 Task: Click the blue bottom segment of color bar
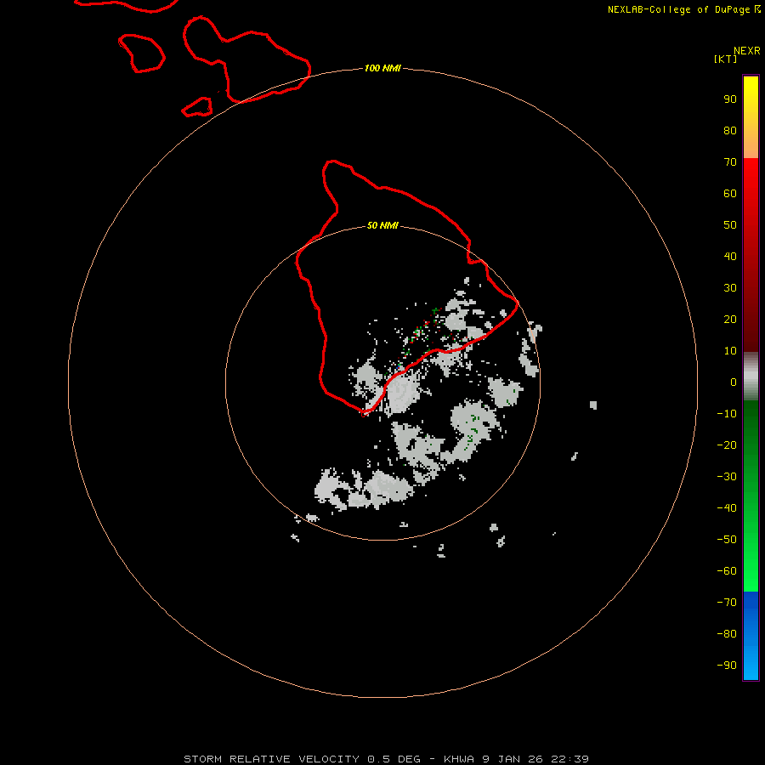pos(751,636)
